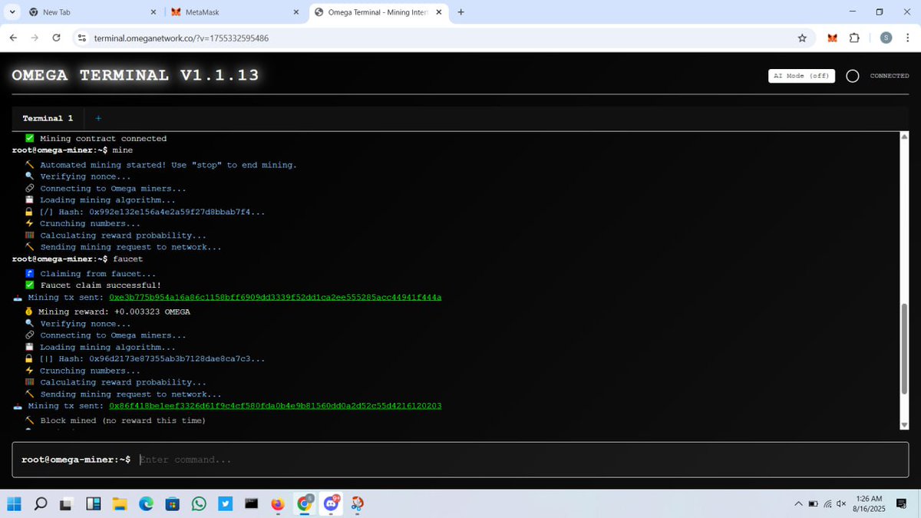Click the CONNECTED status label
921x518 pixels.
click(x=890, y=76)
